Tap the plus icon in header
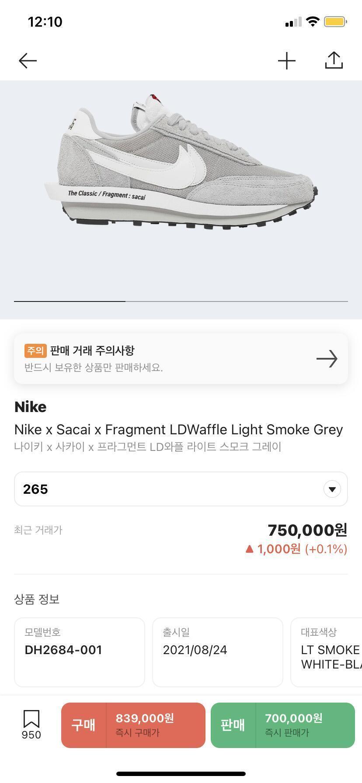The image size is (362, 783). (x=287, y=61)
